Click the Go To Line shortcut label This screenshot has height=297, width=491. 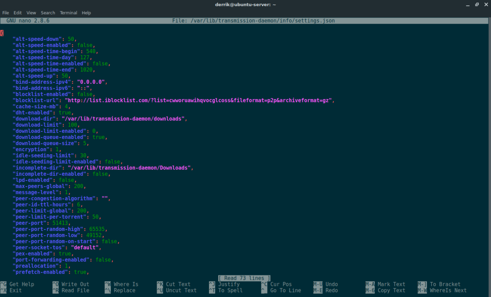pos(286,290)
